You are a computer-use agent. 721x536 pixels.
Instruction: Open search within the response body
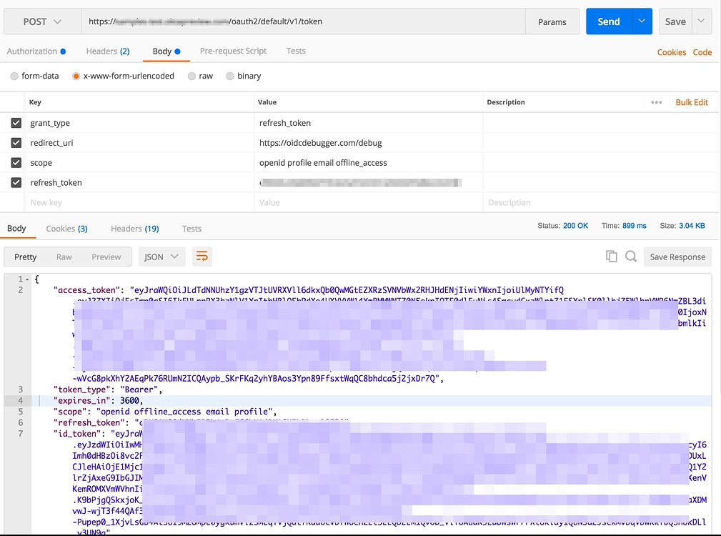coord(632,257)
